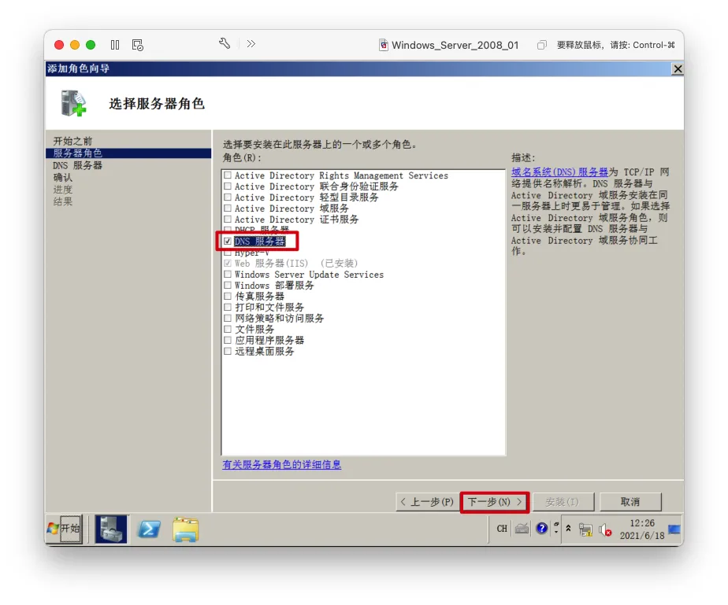Click the VM pause icon
Image resolution: width=728 pixels, height=605 pixels.
tap(115, 45)
